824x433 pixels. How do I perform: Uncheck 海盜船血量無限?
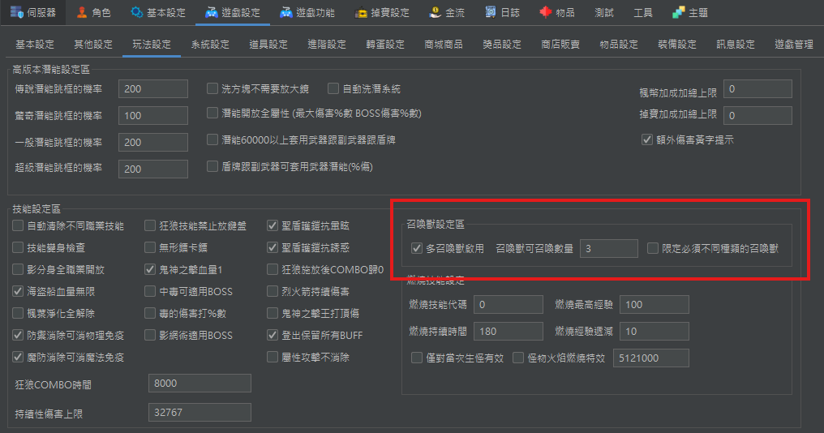point(18,291)
